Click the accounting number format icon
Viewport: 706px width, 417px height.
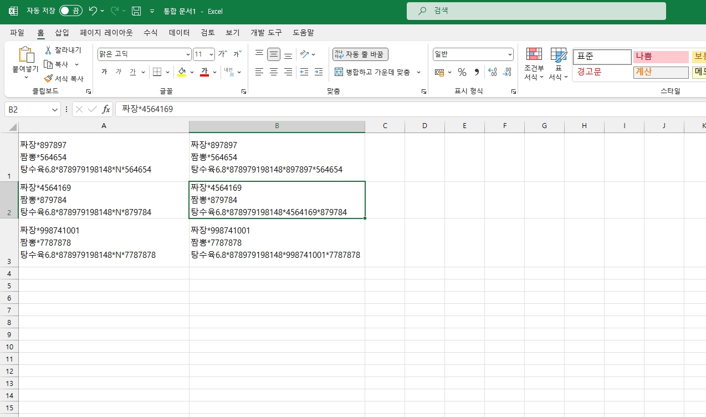click(439, 72)
